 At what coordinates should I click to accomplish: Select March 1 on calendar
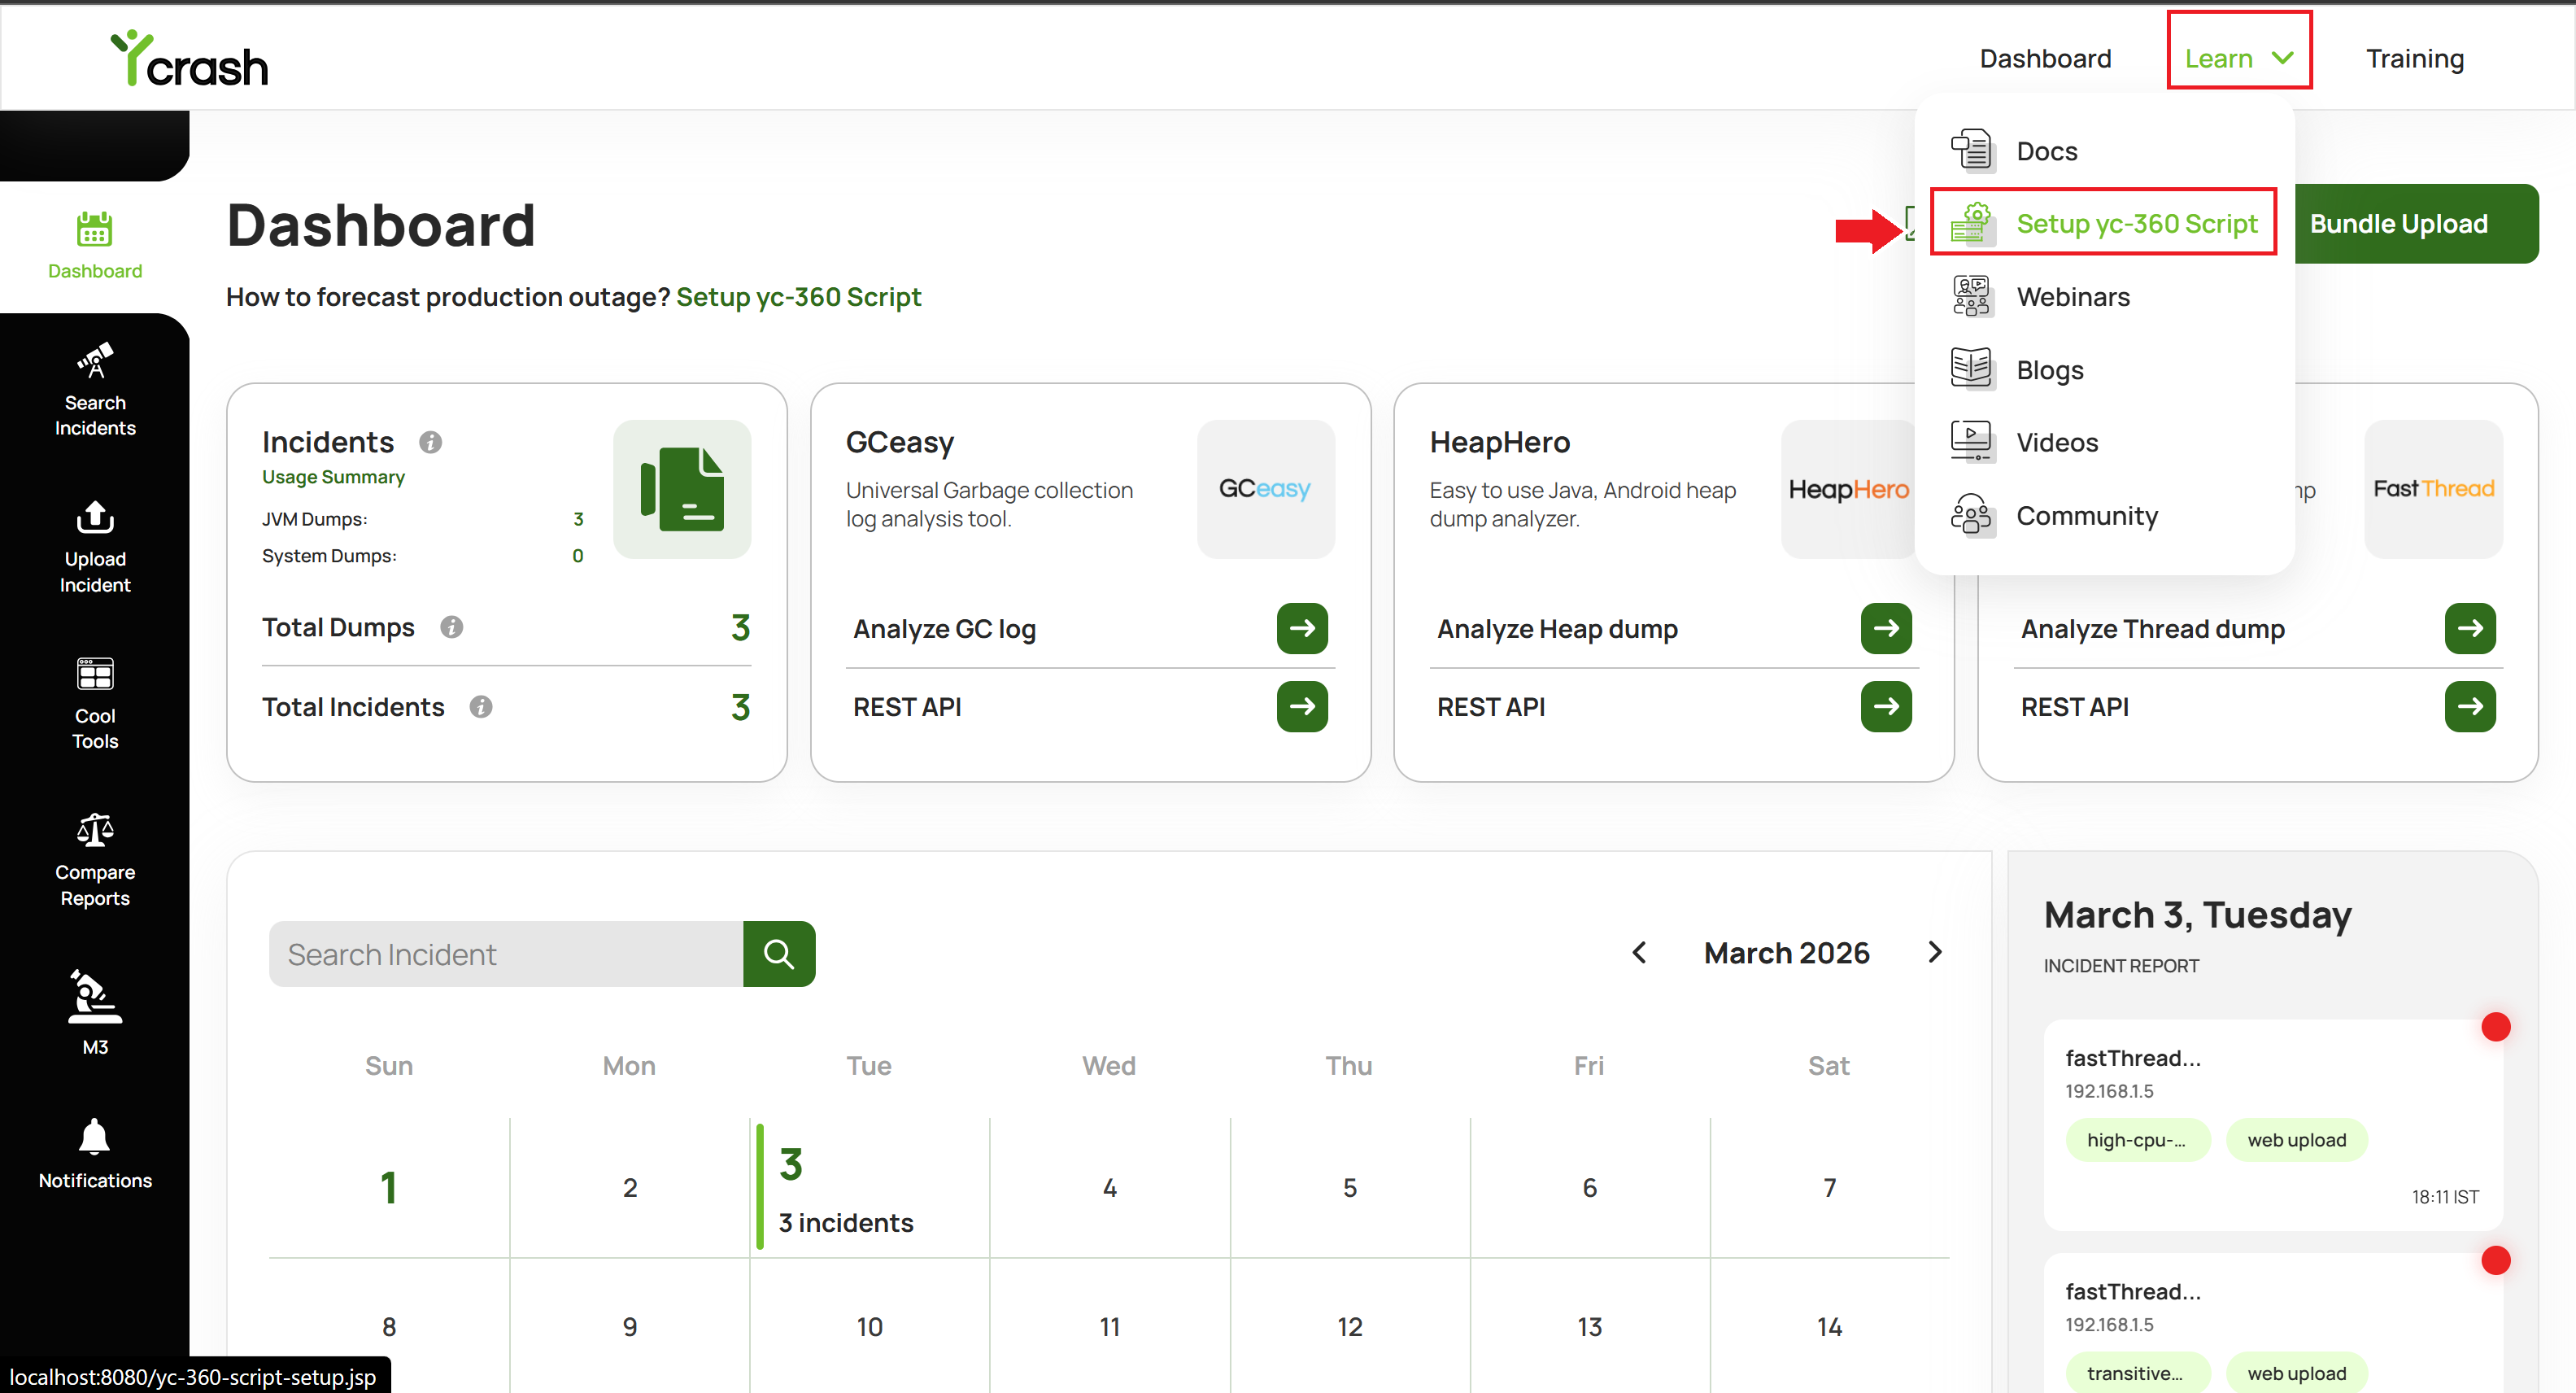pyautogui.click(x=389, y=1187)
